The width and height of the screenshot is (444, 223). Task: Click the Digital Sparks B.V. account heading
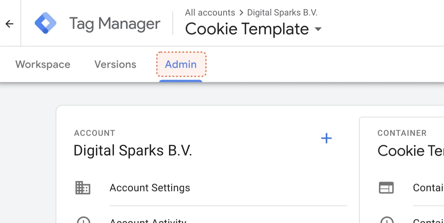133,151
